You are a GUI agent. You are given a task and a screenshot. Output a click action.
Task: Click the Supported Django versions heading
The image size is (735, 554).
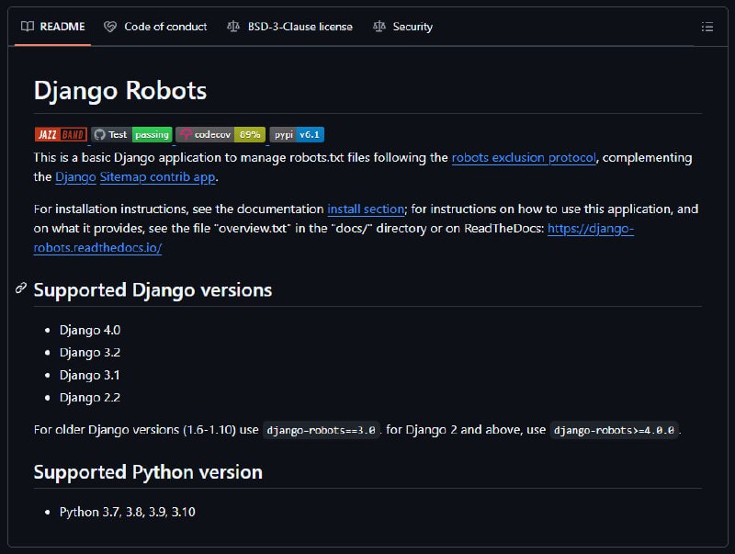point(153,290)
